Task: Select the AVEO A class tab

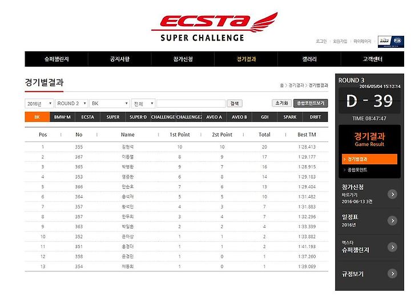Action: (214, 117)
